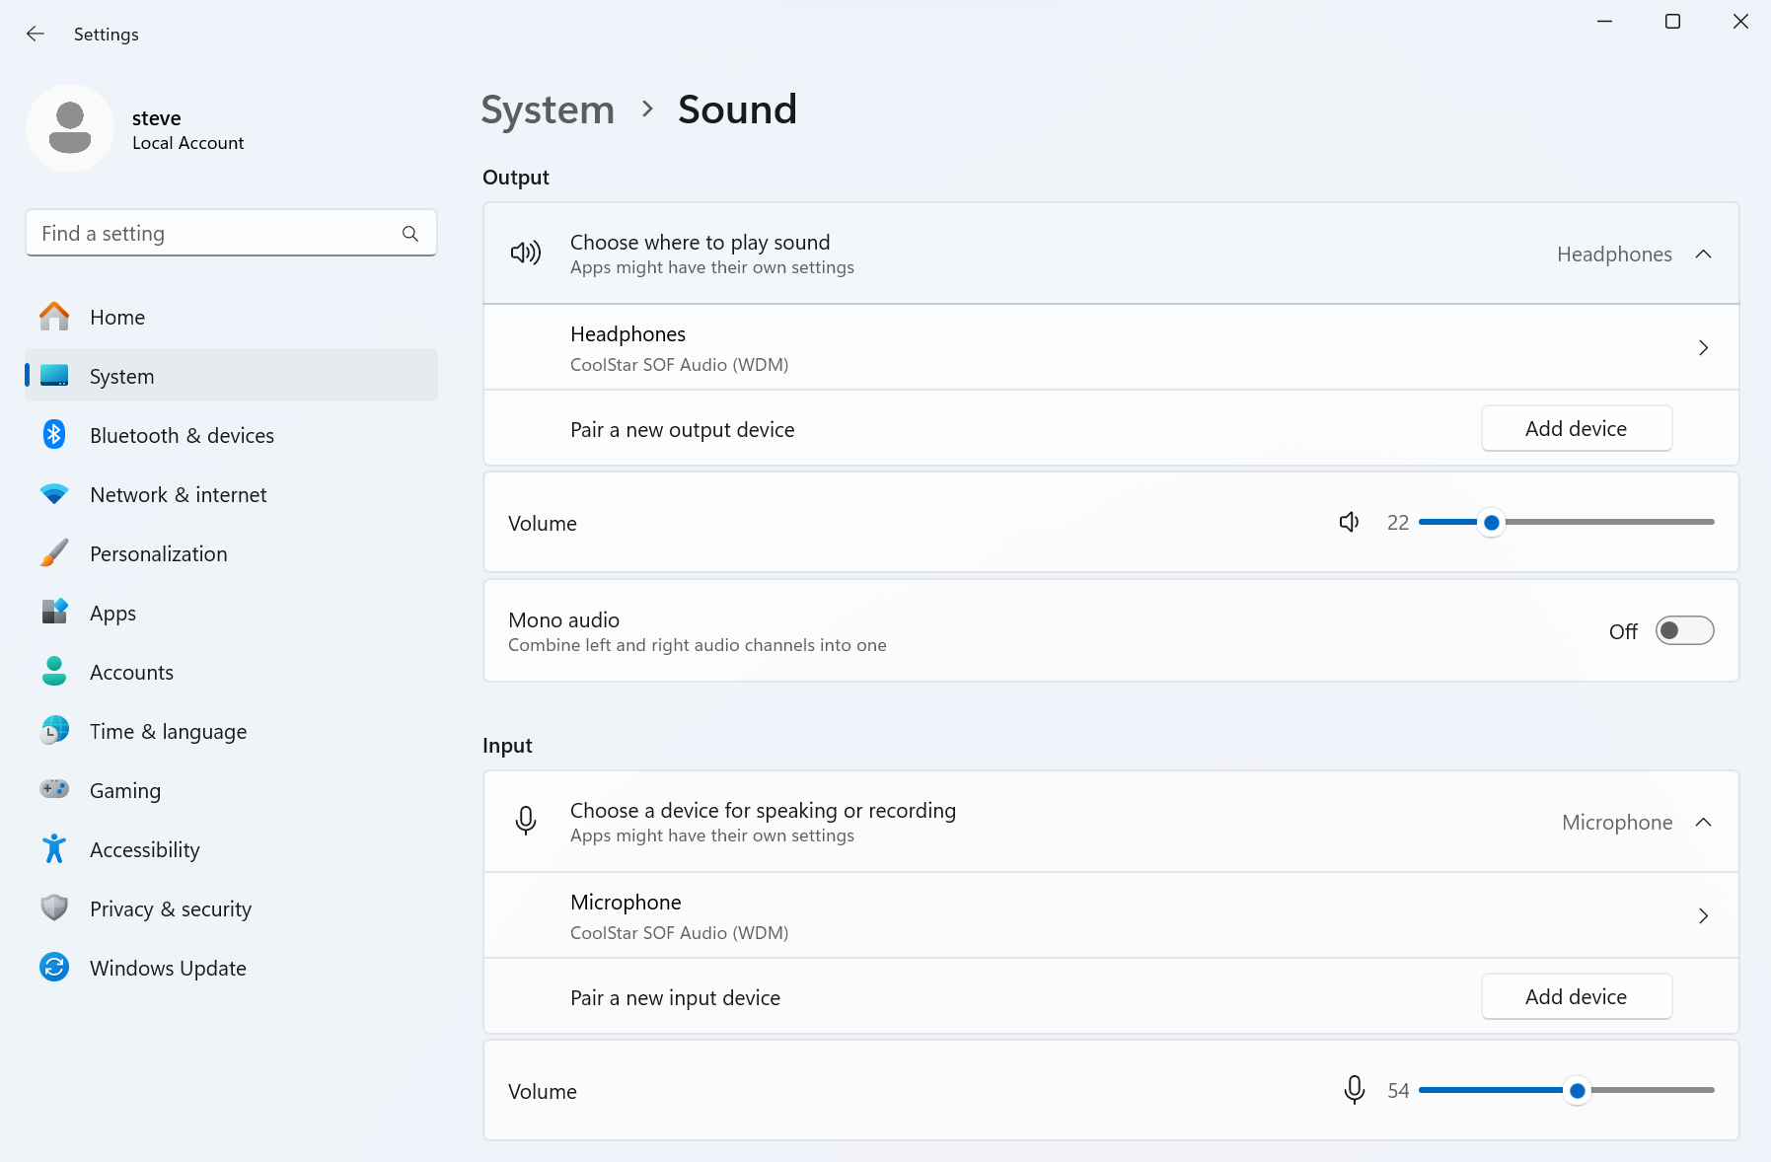
Task: Open Headphones properties via row chevron
Action: (1703, 348)
